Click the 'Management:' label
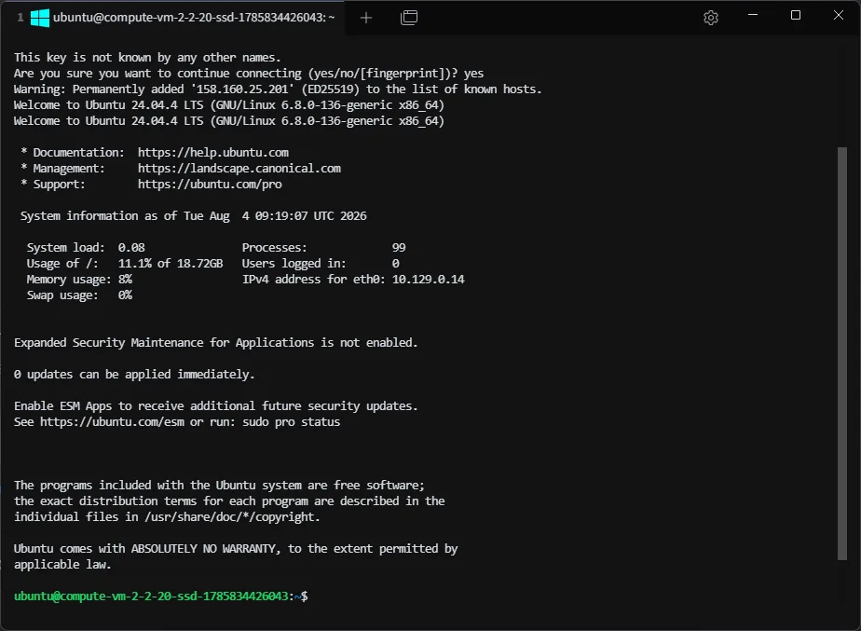This screenshot has height=631, width=861. point(69,169)
